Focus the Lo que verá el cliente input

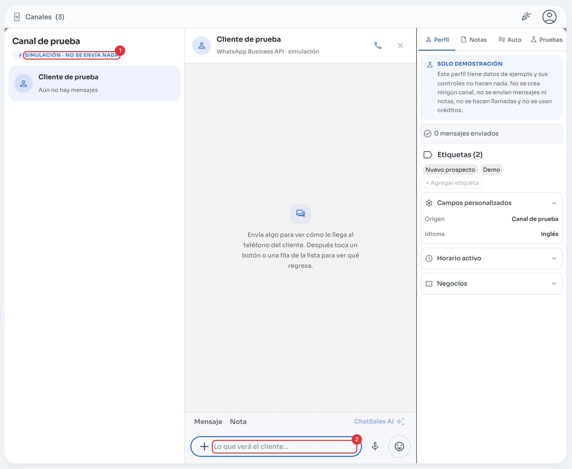[x=284, y=446]
